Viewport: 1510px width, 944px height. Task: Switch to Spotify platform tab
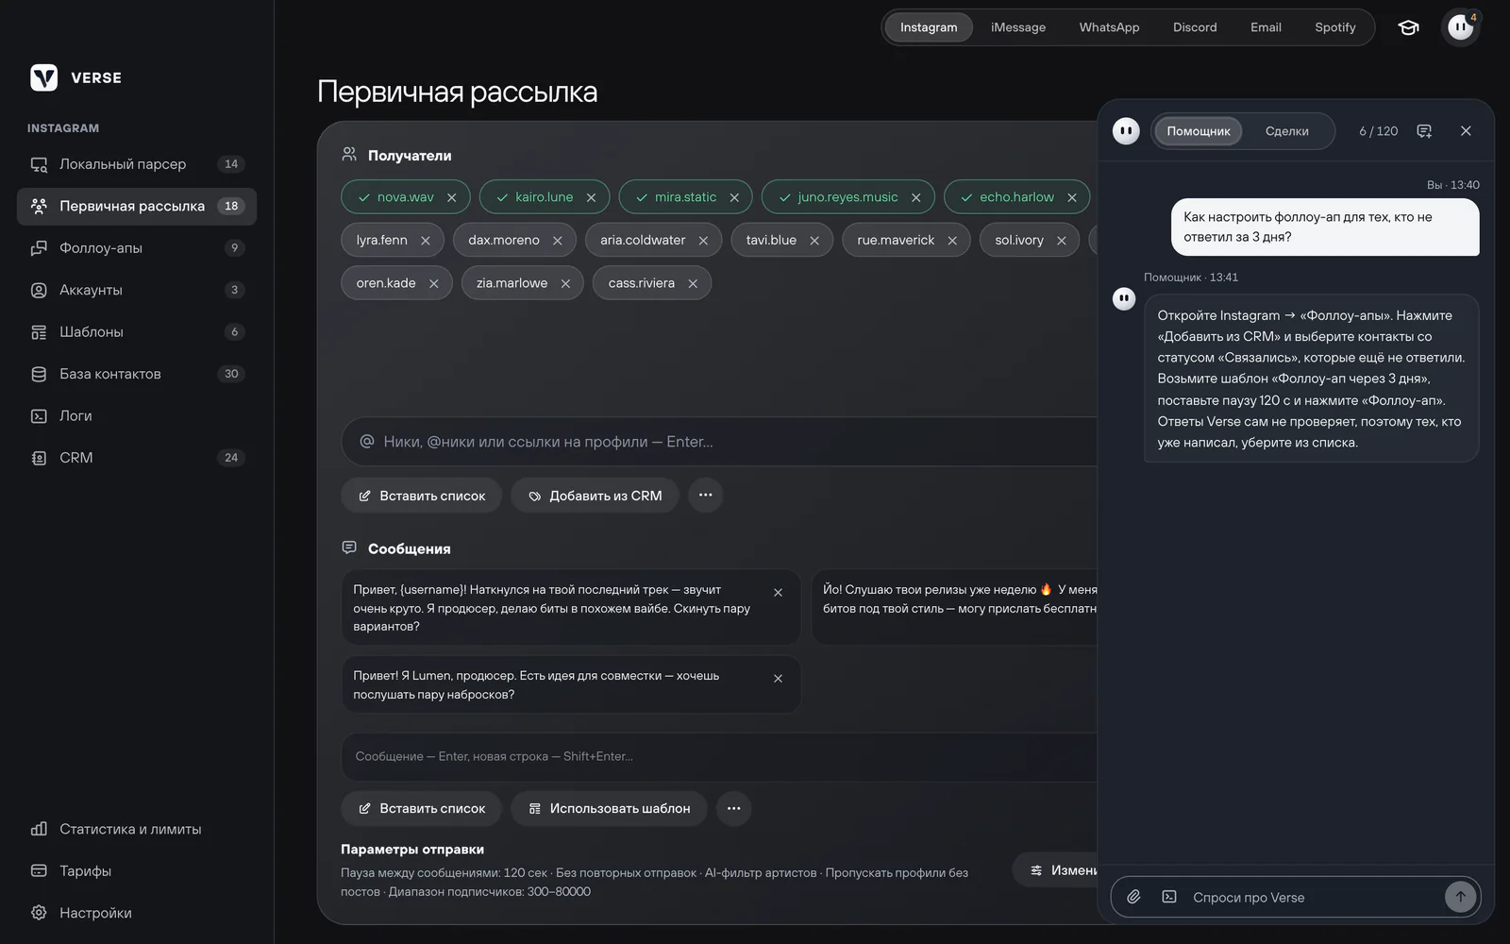tap(1335, 27)
